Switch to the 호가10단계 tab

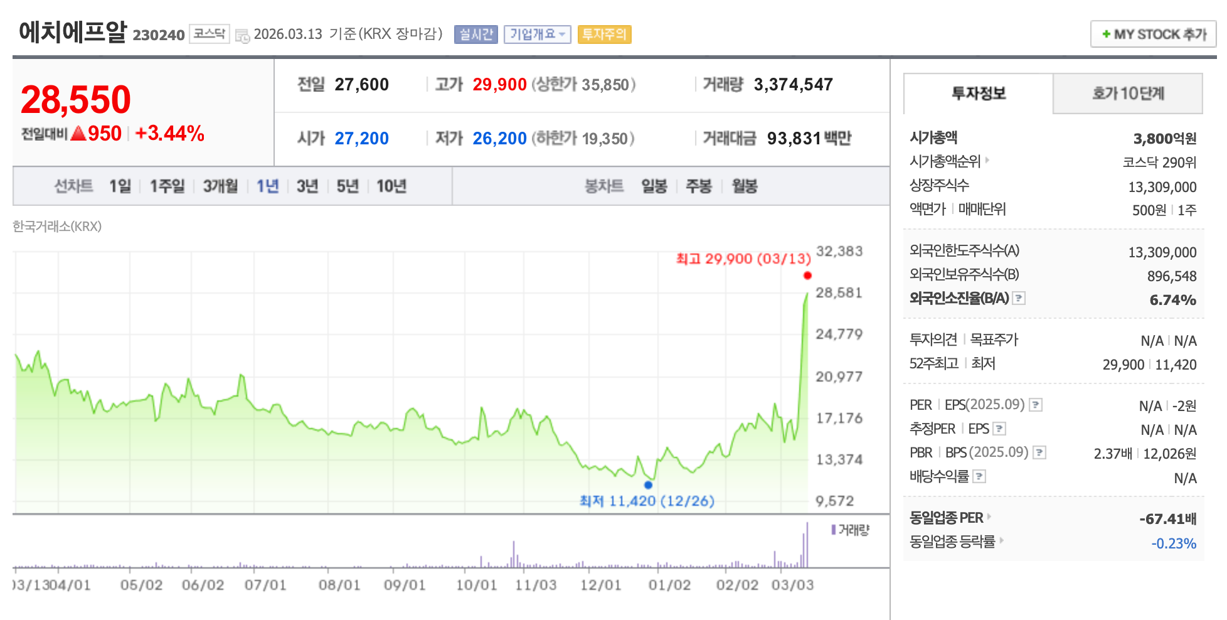point(1128,94)
